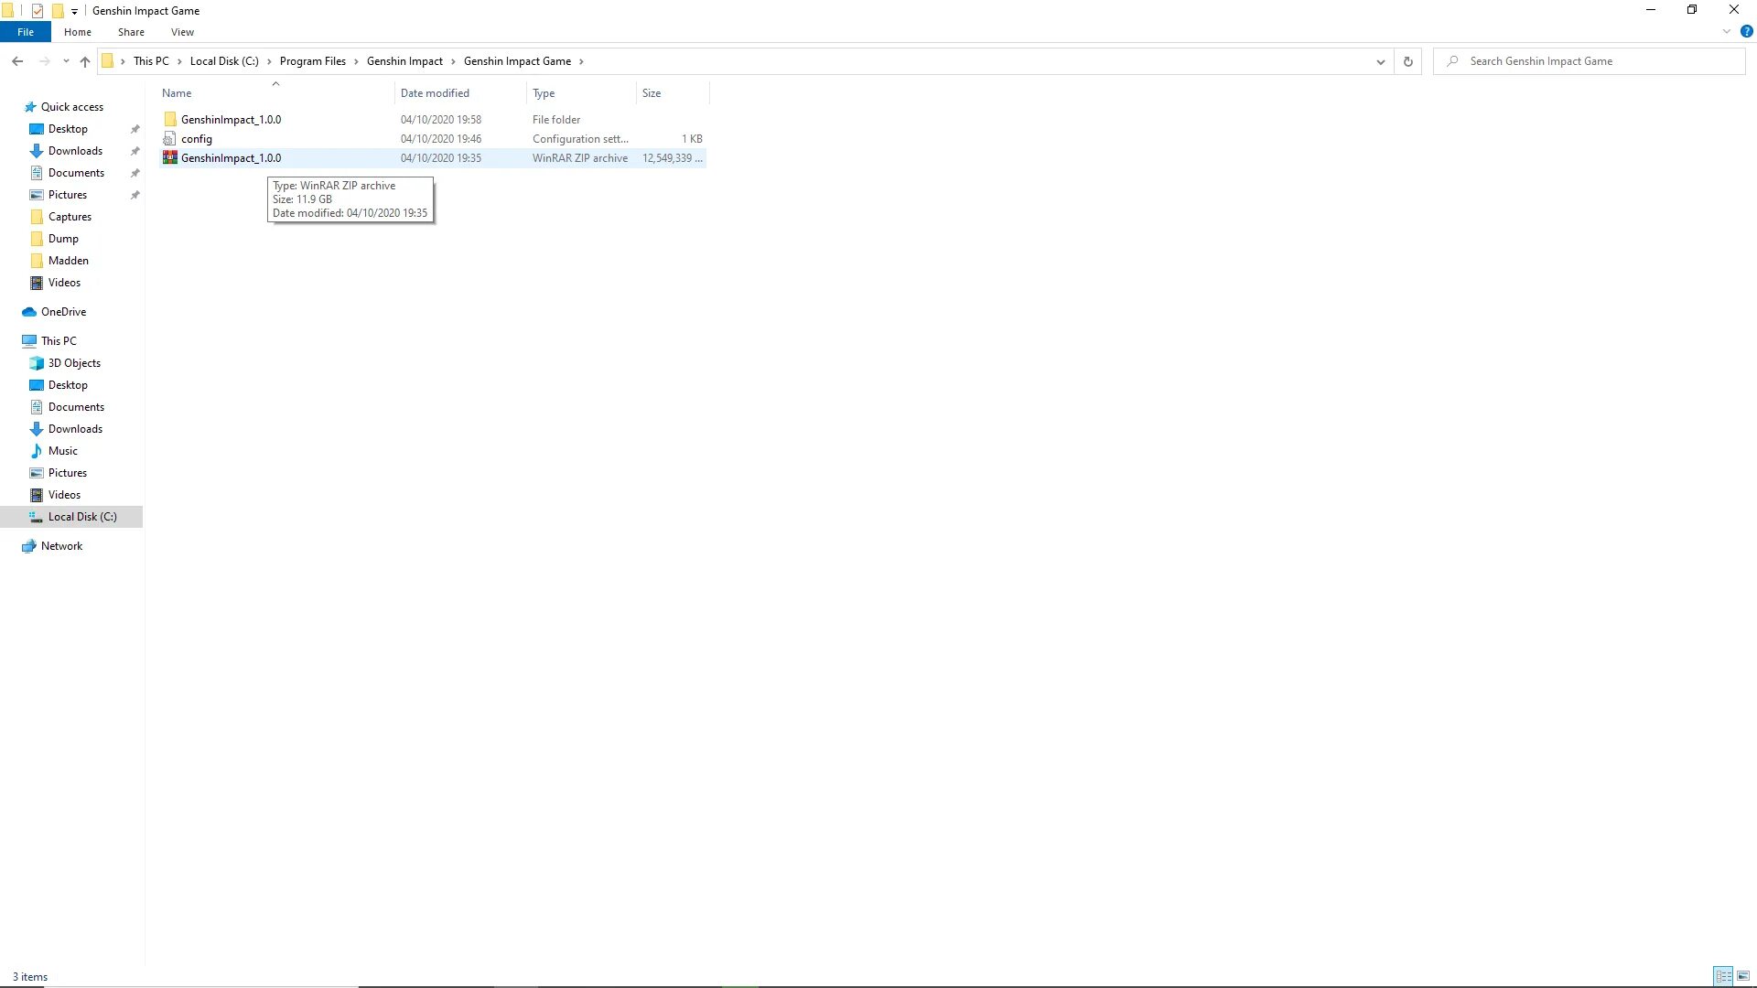The height and width of the screenshot is (988, 1757).
Task: Open the 3D Objects icon
Action: click(x=37, y=363)
